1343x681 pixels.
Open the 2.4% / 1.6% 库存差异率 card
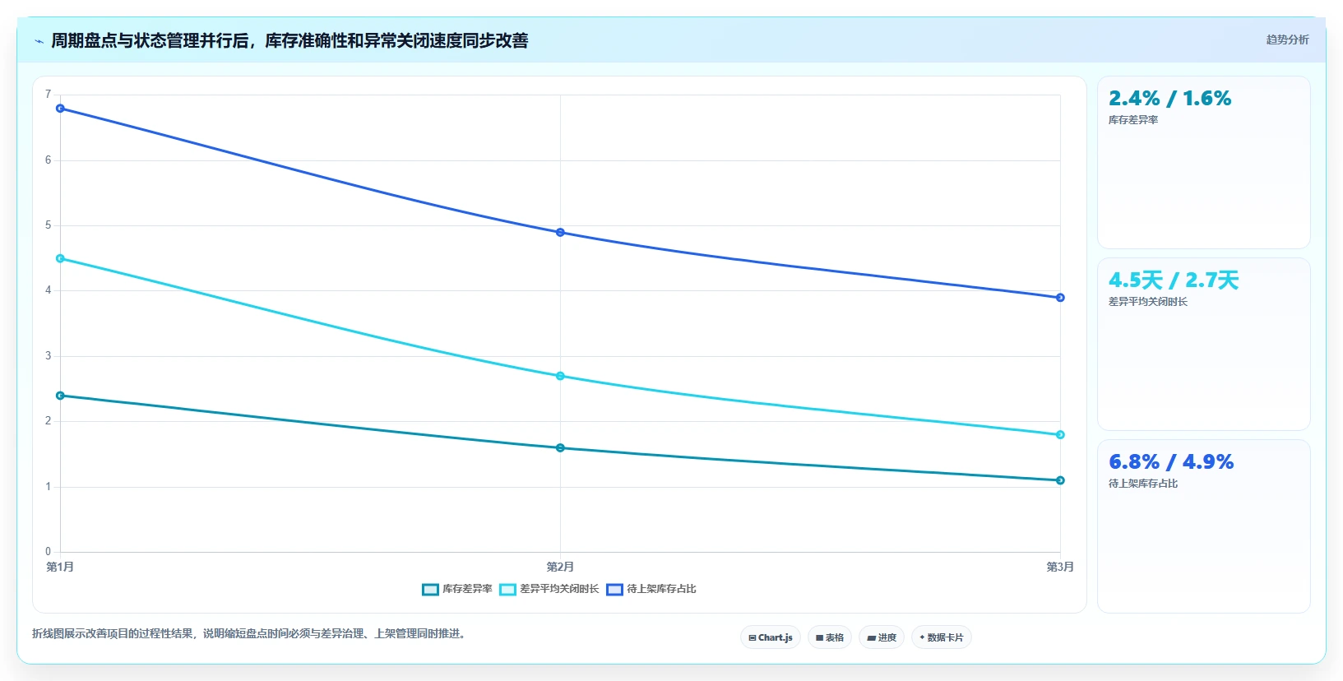[x=1203, y=162]
